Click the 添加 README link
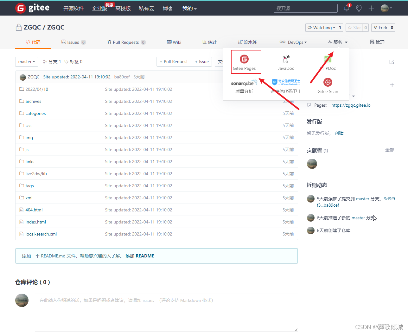 [x=140, y=256]
